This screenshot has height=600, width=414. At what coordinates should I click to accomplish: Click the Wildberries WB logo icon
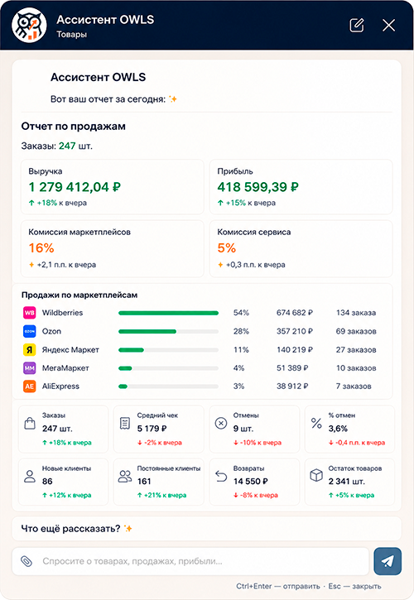[x=30, y=313]
